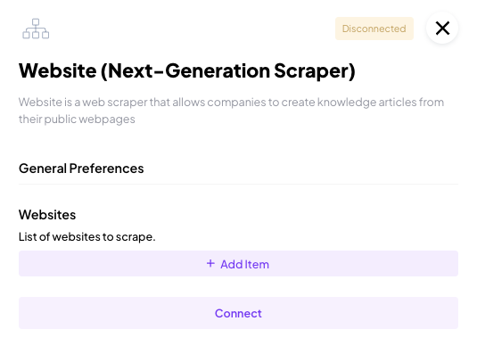Click the General Preferences section heading
Viewport: 477px width, 354px height.
tap(81, 169)
